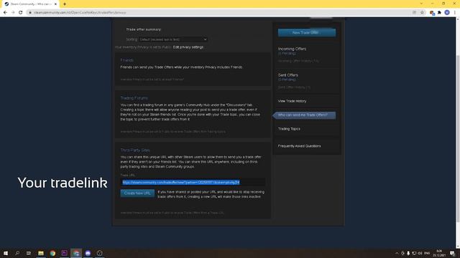Click the highlighted Trade URL field
This screenshot has width=460, height=258.
pyautogui.click(x=193, y=182)
